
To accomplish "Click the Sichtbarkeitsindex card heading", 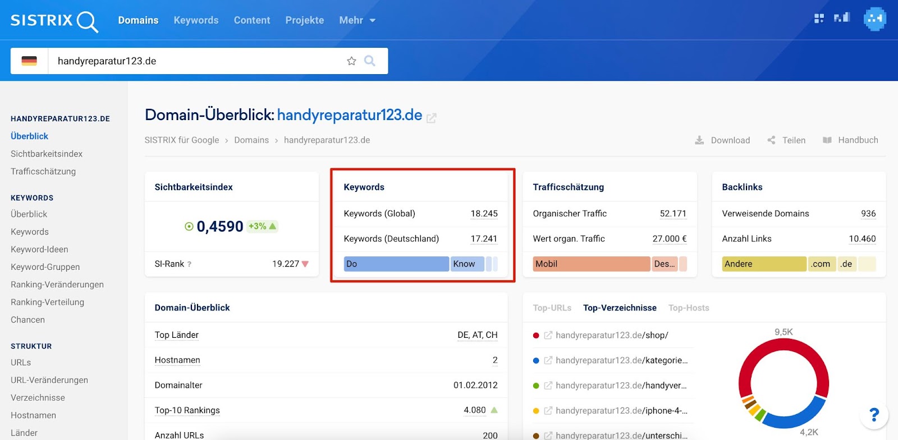I will click(194, 187).
